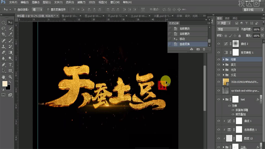Select the Crop tool

coord(3,34)
